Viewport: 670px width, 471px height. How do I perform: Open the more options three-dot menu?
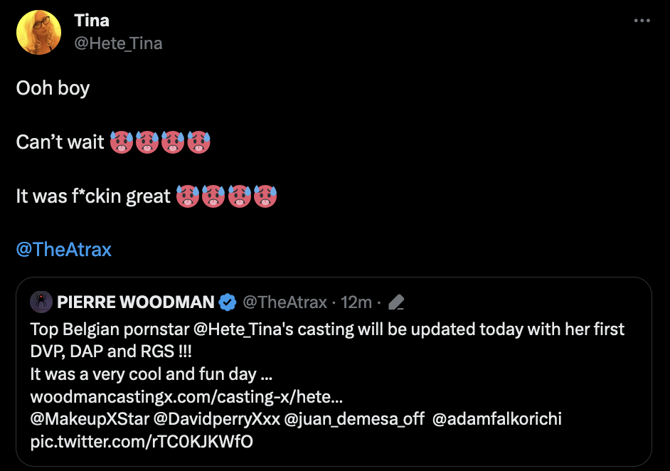tap(642, 21)
